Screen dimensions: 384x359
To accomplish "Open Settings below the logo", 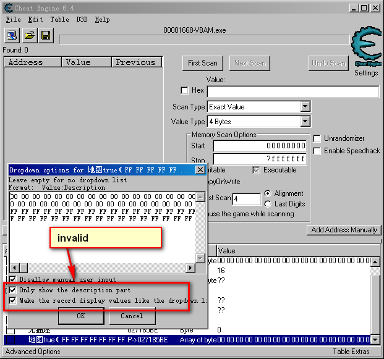I will [x=366, y=73].
